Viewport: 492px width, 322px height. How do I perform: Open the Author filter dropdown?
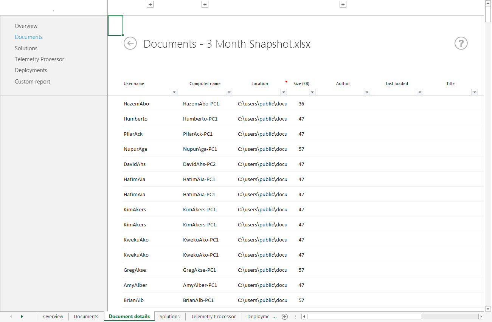[367, 92]
